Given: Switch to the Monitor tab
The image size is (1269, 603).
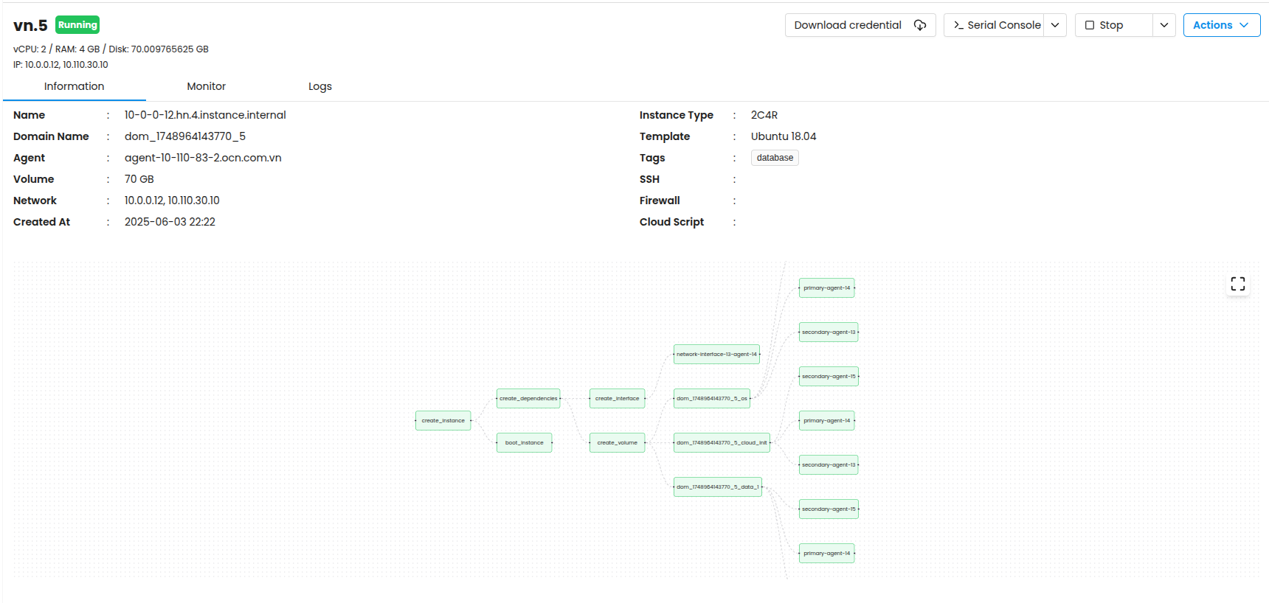Looking at the screenshot, I should point(206,86).
